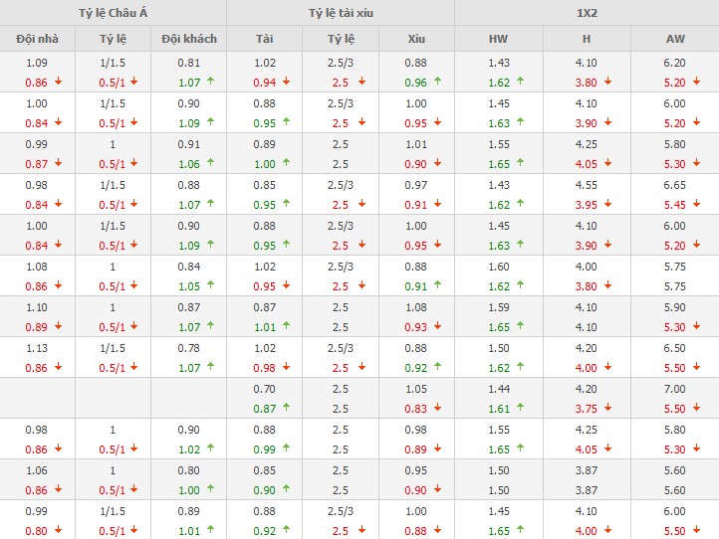Select the Tỷ lệ tài xỉu header
Screen dimensions: 719x539
(340, 13)
